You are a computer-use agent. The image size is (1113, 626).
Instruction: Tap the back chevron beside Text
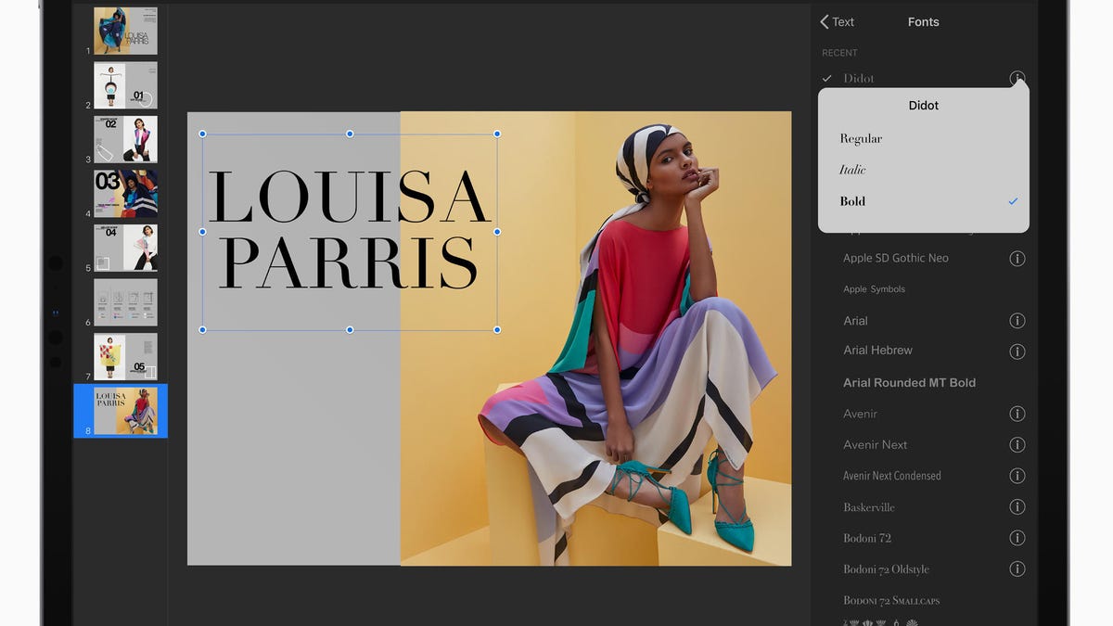pos(824,21)
